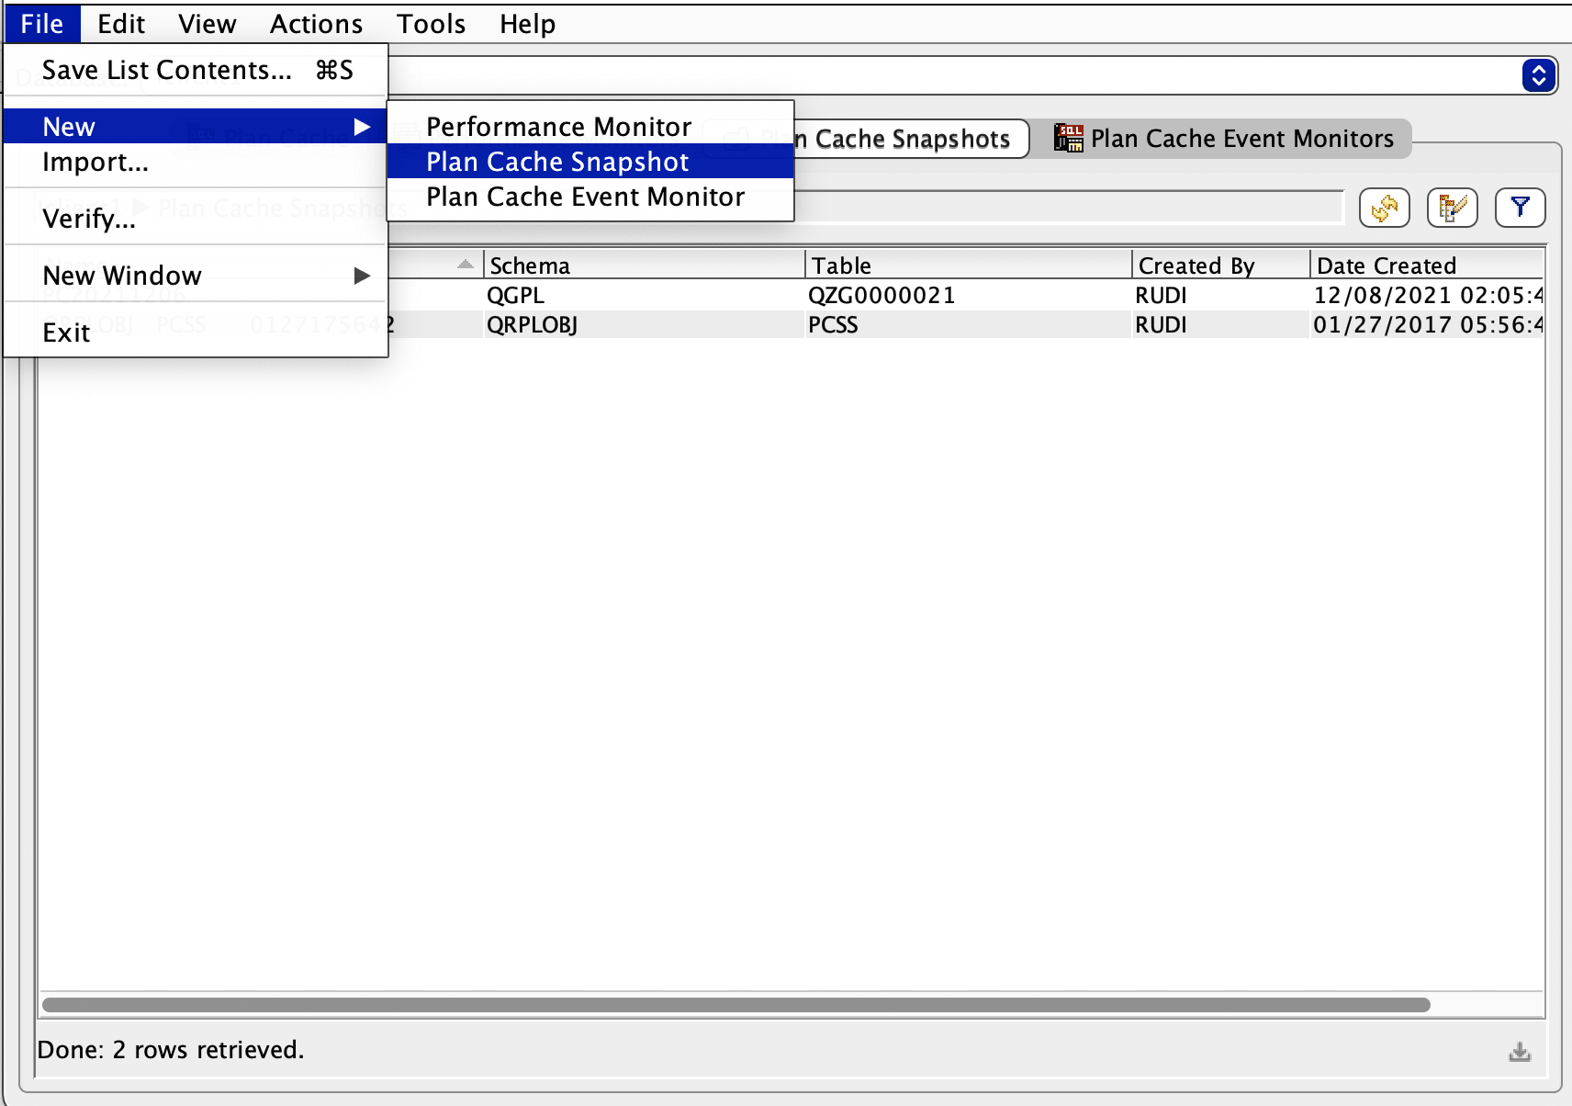This screenshot has width=1572, height=1106.
Task: Click the horizontal scrollbar under the table
Action: pos(735,1005)
